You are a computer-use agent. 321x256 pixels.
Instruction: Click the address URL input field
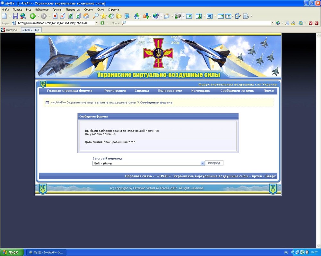click(x=56, y=23)
